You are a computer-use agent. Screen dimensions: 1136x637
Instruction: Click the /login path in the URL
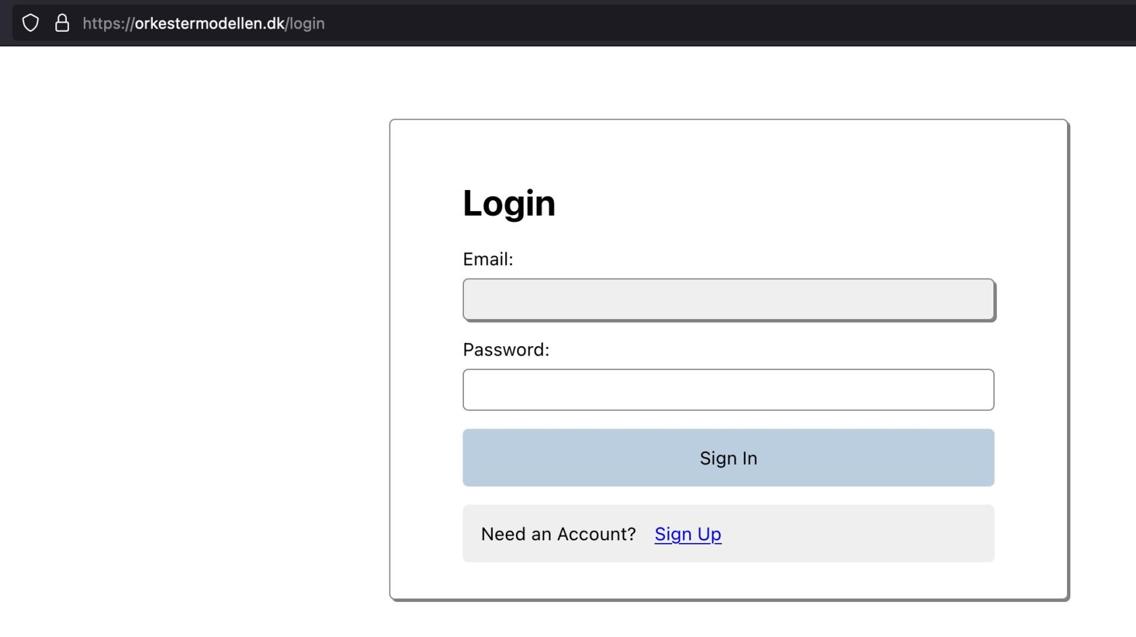[x=306, y=24]
